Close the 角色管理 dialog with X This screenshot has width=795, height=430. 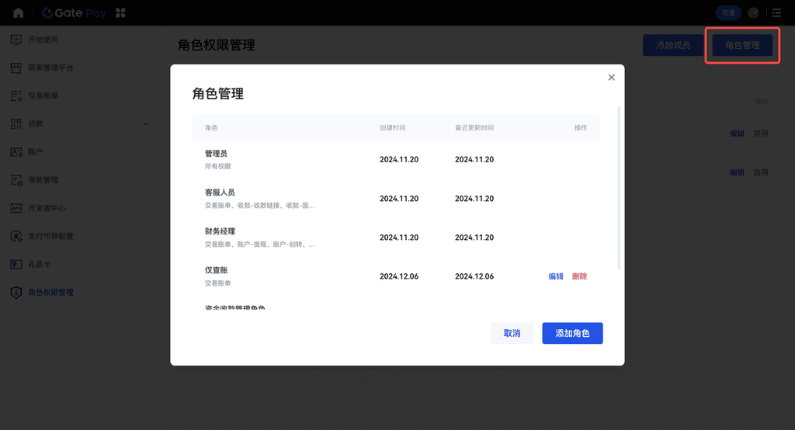(x=611, y=78)
